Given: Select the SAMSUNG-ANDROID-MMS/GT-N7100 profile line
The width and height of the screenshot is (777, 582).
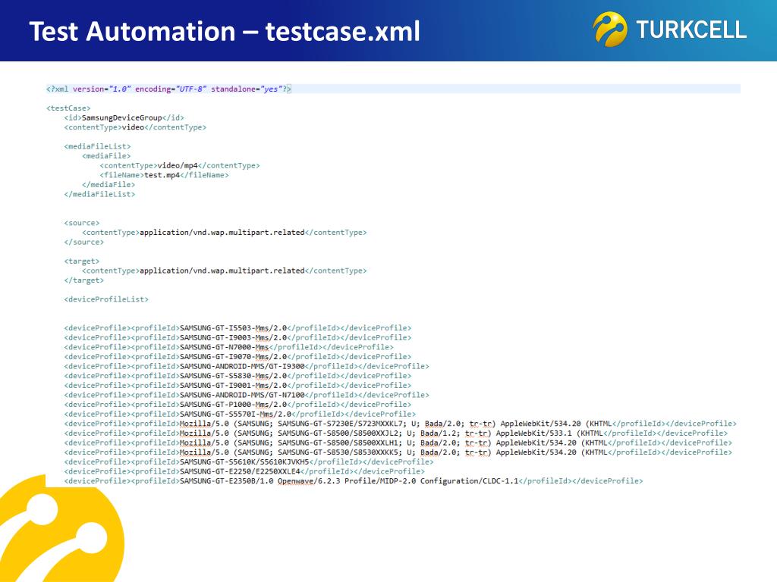Looking at the screenshot, I should [247, 396].
